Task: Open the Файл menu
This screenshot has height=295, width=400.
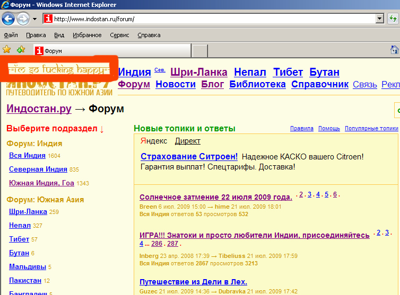Action: (11, 35)
